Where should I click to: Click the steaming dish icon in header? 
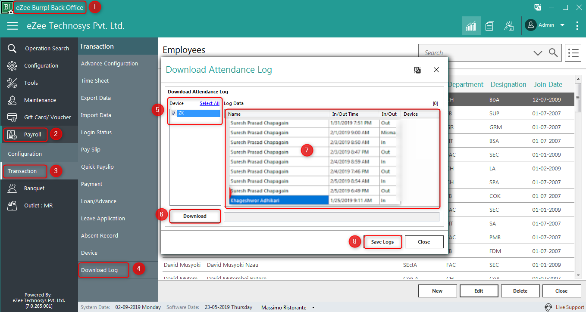point(508,26)
